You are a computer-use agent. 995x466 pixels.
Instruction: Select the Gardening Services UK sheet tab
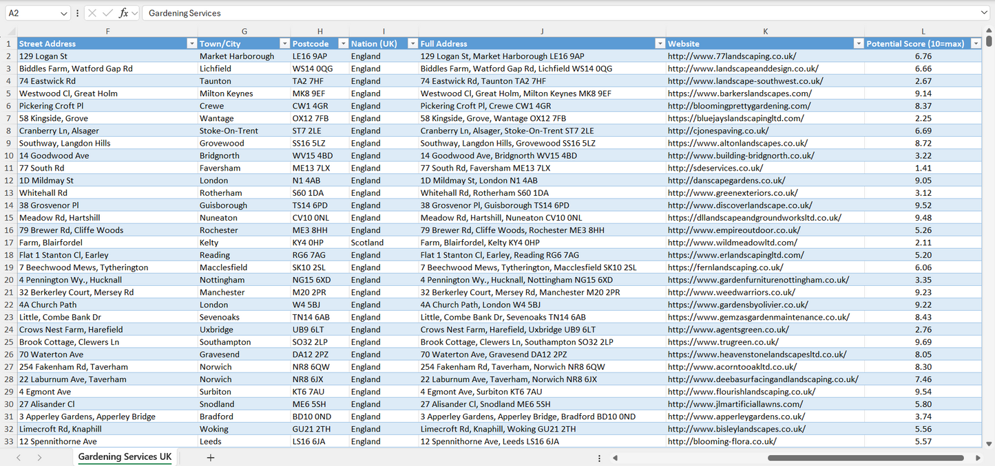pyautogui.click(x=125, y=457)
